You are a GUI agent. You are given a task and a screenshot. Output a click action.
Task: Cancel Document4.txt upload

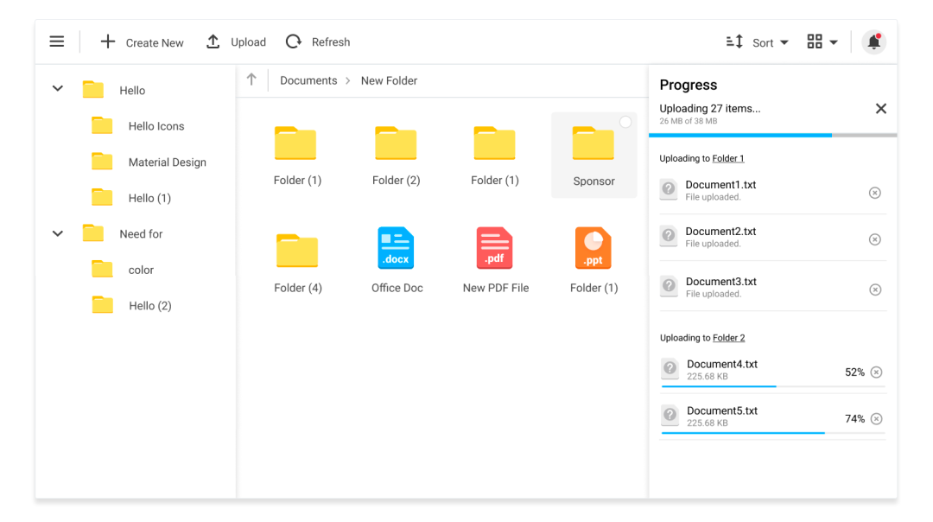(877, 372)
